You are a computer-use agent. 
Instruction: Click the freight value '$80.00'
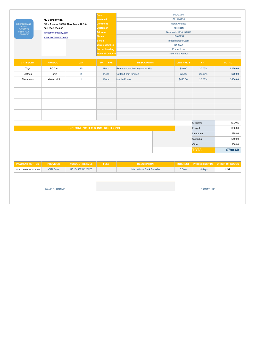pos(228,128)
